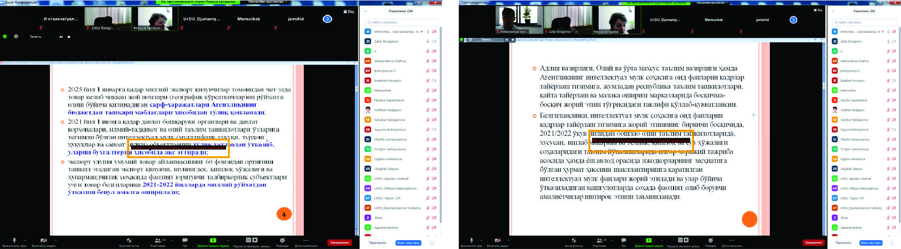Viewport: 901px width, 249px height.
Task: Open the Чат icon in left Zoom toolbar
Action: click(x=184, y=241)
